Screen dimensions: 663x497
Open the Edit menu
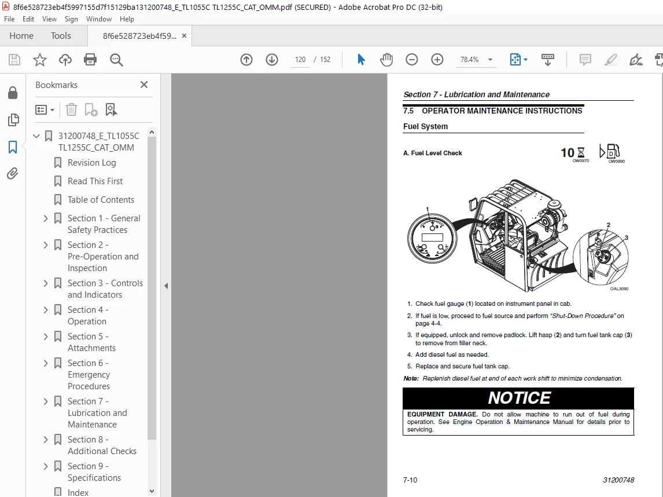(x=28, y=19)
